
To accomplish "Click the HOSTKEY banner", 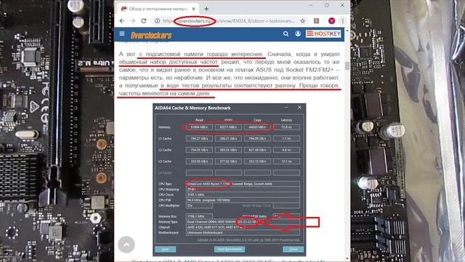I will (x=323, y=33).
